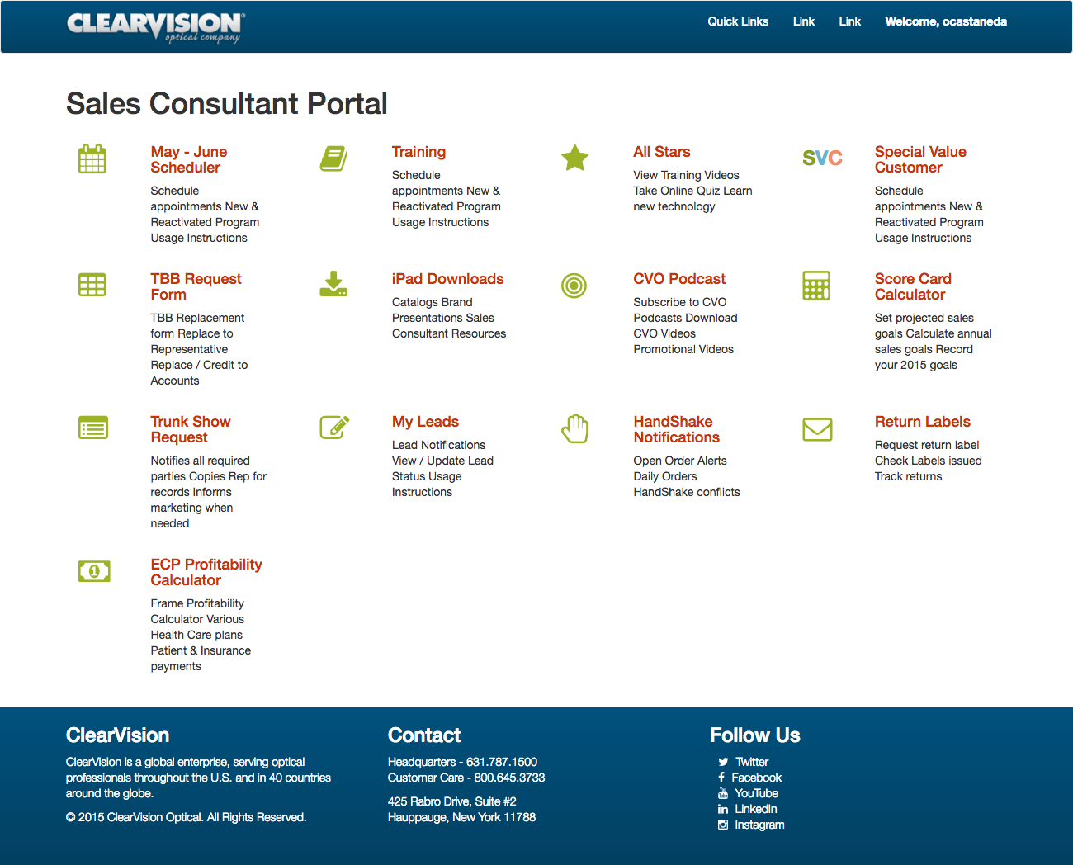
Task: Click the edit pencil icon for My Leads
Action: coord(334,427)
